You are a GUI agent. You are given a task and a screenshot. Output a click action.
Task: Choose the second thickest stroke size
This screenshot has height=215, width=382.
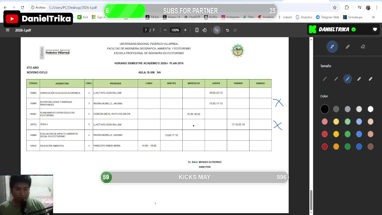pos(359,79)
